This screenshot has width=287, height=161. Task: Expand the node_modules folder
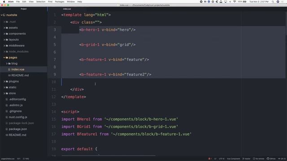pyautogui.click(x=4, y=52)
